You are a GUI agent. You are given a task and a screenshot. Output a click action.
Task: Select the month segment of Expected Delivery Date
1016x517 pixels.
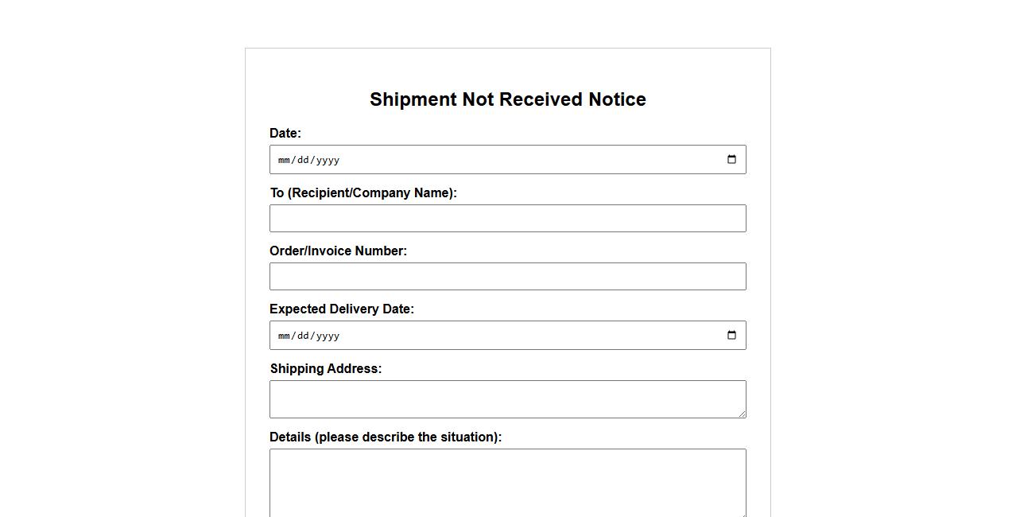[x=284, y=336]
